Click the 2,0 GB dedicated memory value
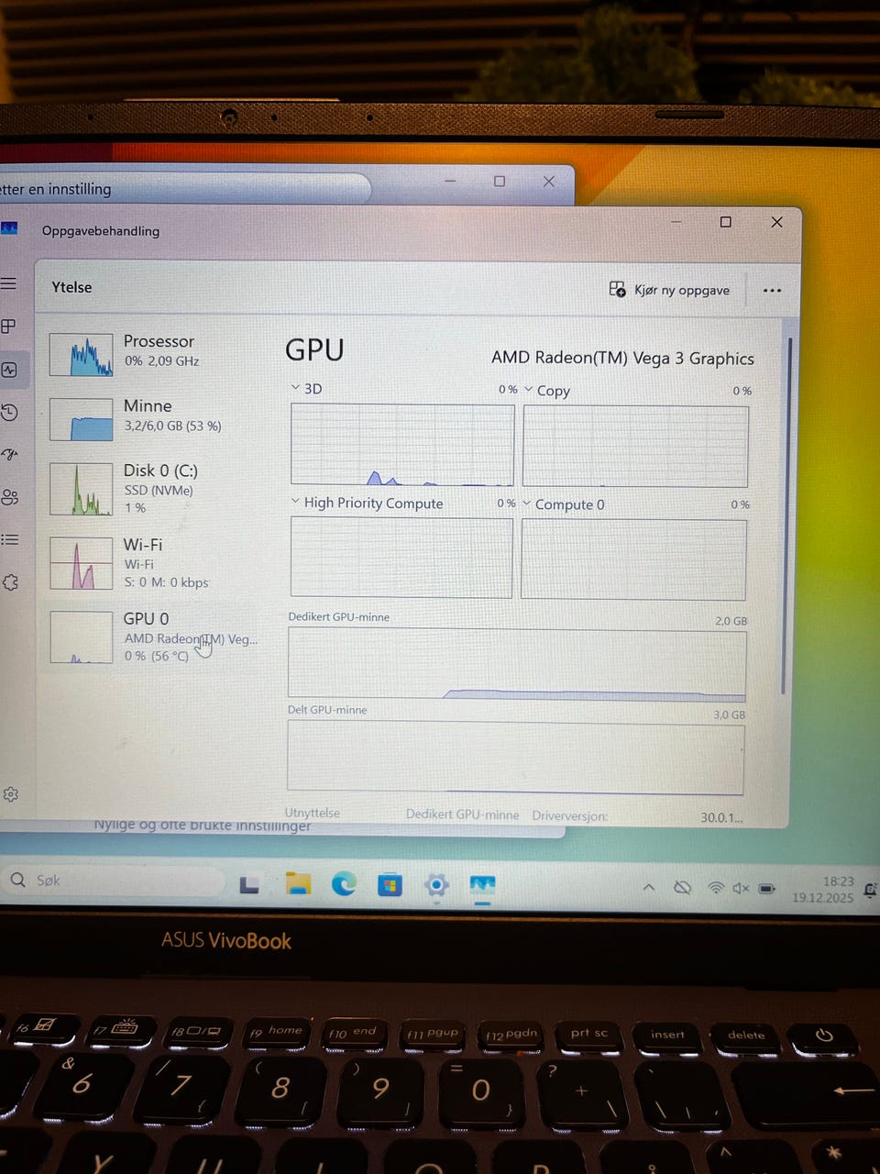The image size is (880, 1174). (x=731, y=621)
